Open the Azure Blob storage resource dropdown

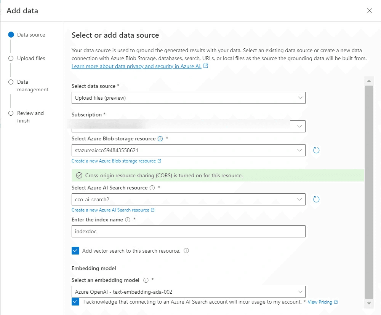point(188,150)
